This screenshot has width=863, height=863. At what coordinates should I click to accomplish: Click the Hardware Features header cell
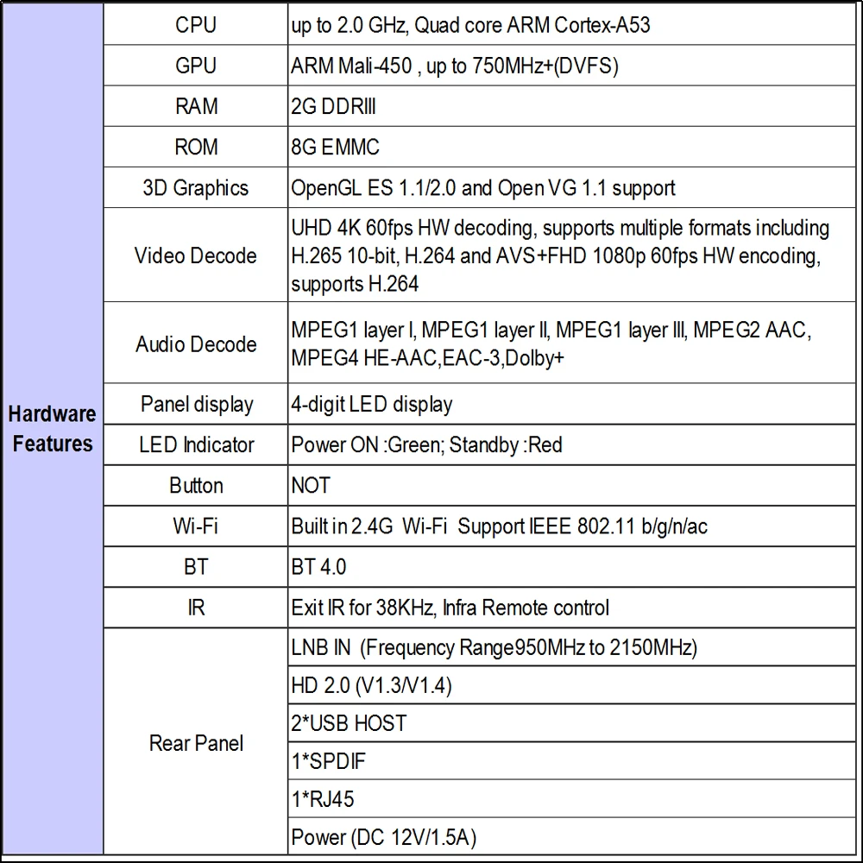(53, 429)
